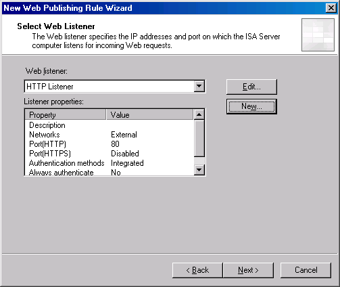340x287 pixels.
Task: Go to the Next wizard page
Action: pyautogui.click(x=248, y=270)
